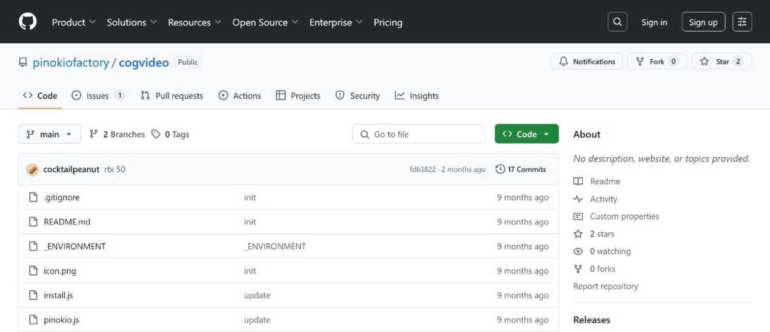The image size is (770, 332).
Task: Click the star icon beside 2 stars
Action: point(578,234)
